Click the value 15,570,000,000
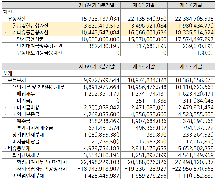 (147, 39)
